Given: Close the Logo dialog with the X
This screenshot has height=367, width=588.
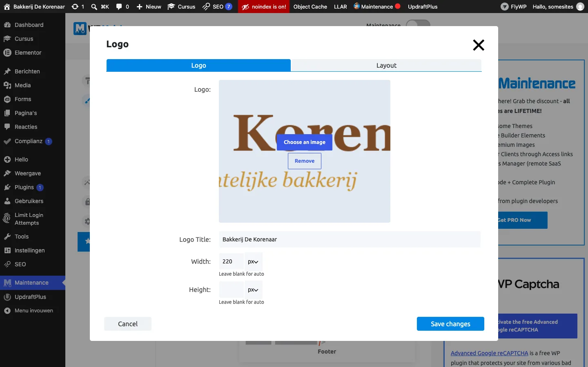Looking at the screenshot, I should 479,45.
